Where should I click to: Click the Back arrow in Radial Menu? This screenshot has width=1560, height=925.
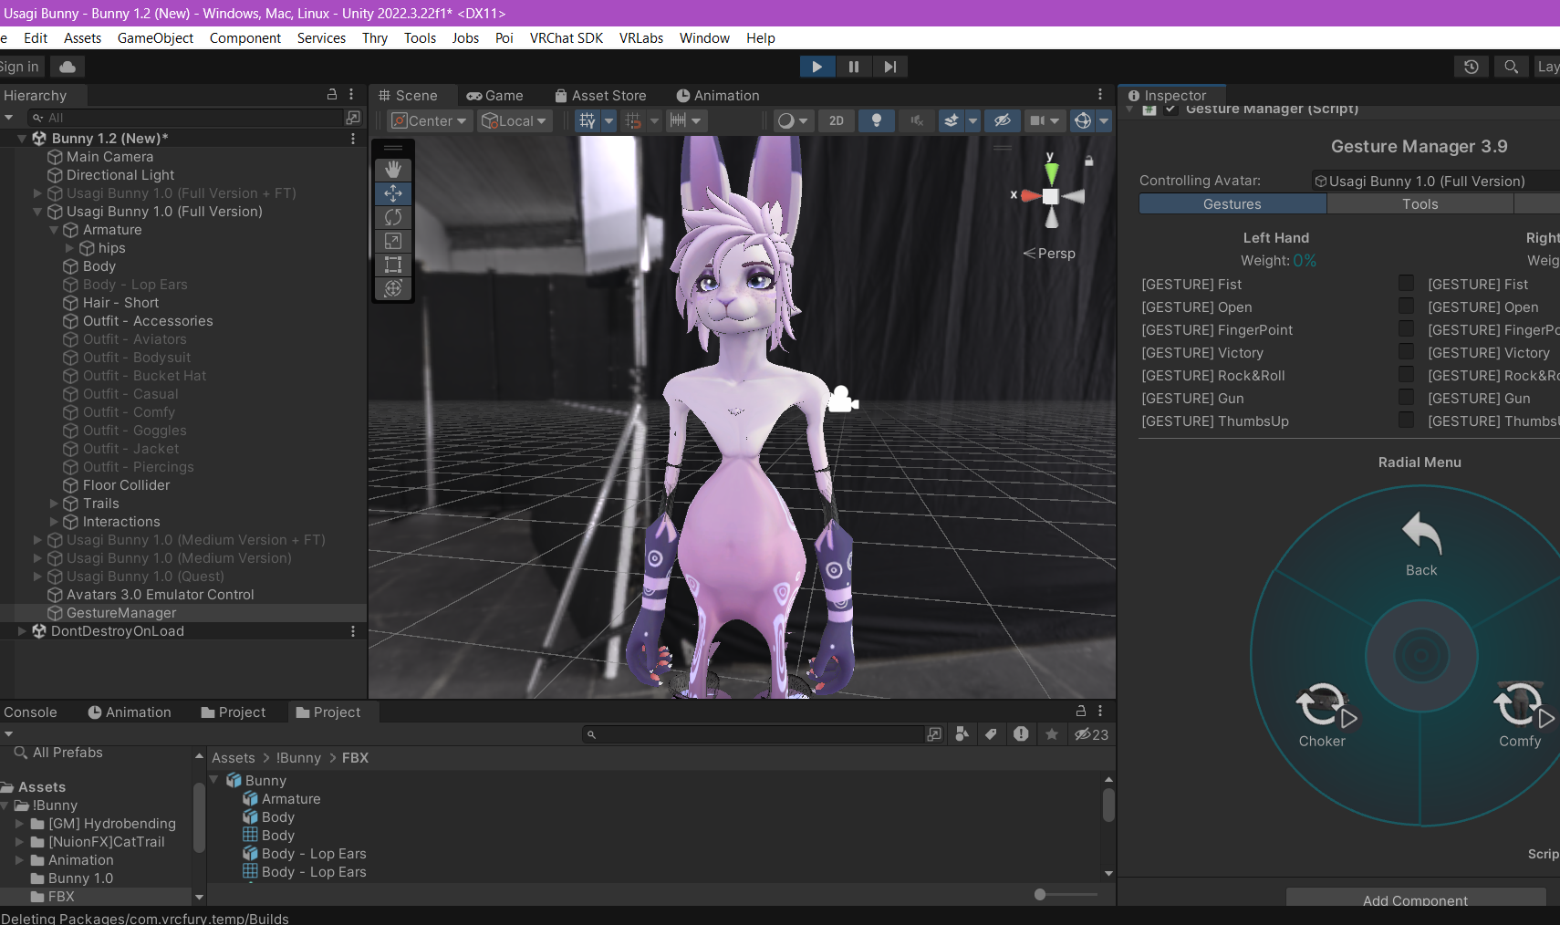tap(1421, 546)
